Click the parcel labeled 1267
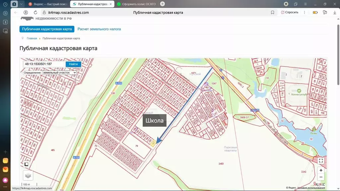The image size is (340, 191). pos(214,83)
